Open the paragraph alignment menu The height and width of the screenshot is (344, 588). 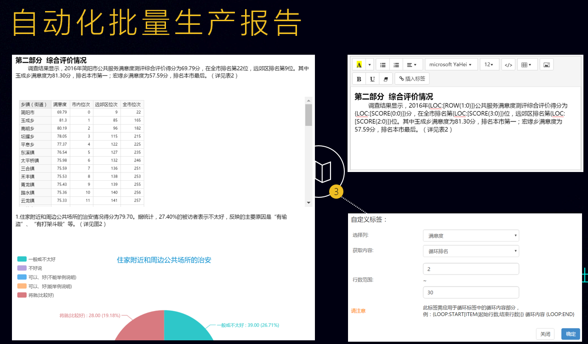411,65
